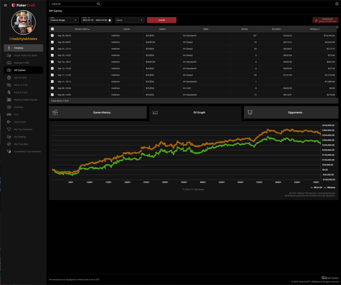Open the hamburger menu icon
This screenshot has height=285, width=341.
5,5
